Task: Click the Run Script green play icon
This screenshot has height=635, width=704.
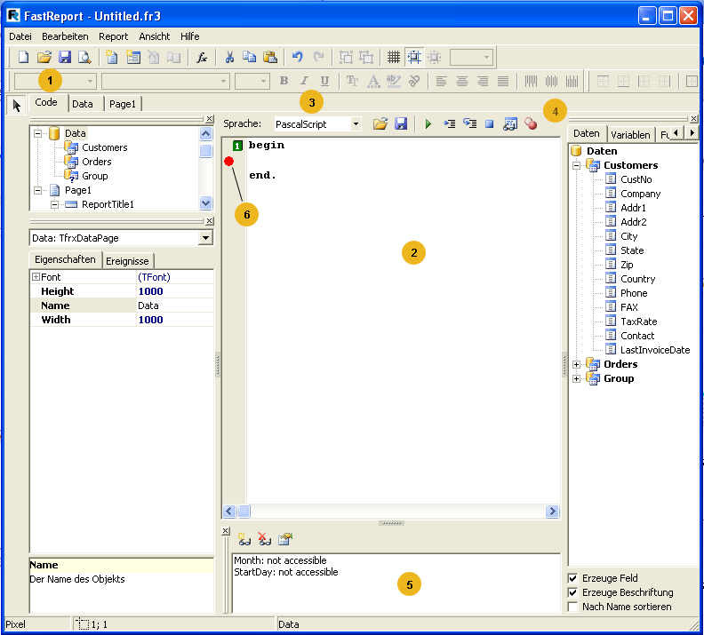Action: tap(428, 125)
